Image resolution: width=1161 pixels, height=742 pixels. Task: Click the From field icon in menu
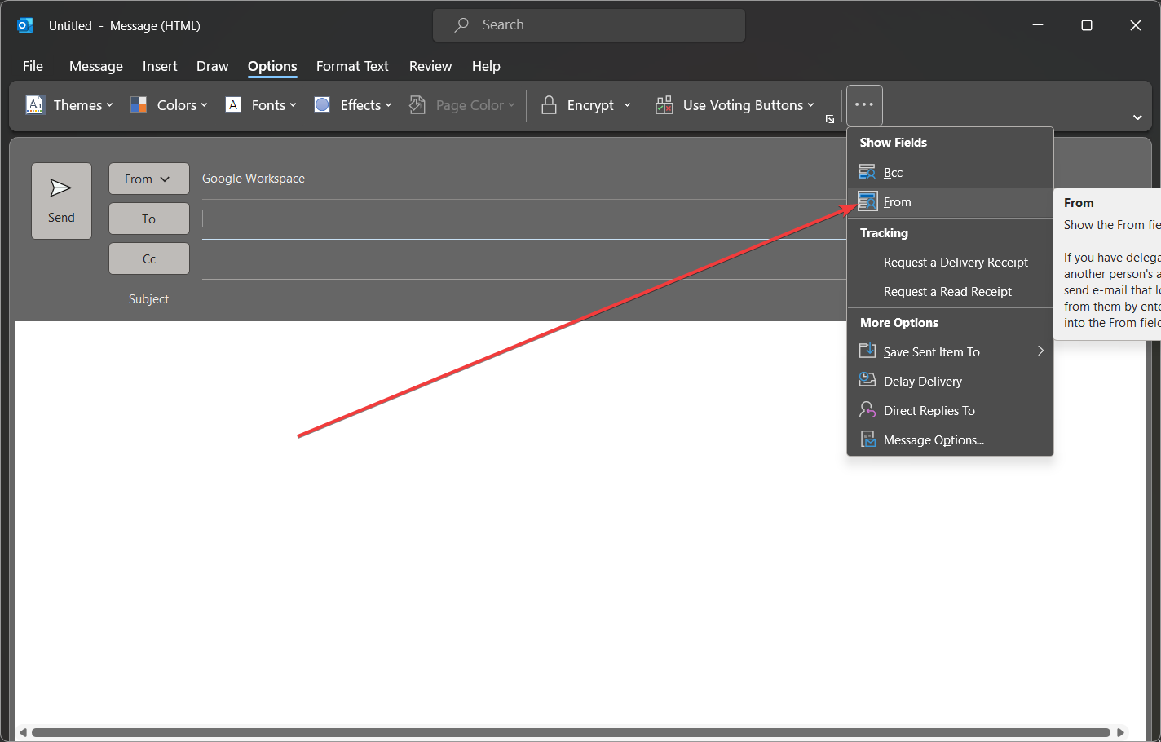[x=867, y=201]
